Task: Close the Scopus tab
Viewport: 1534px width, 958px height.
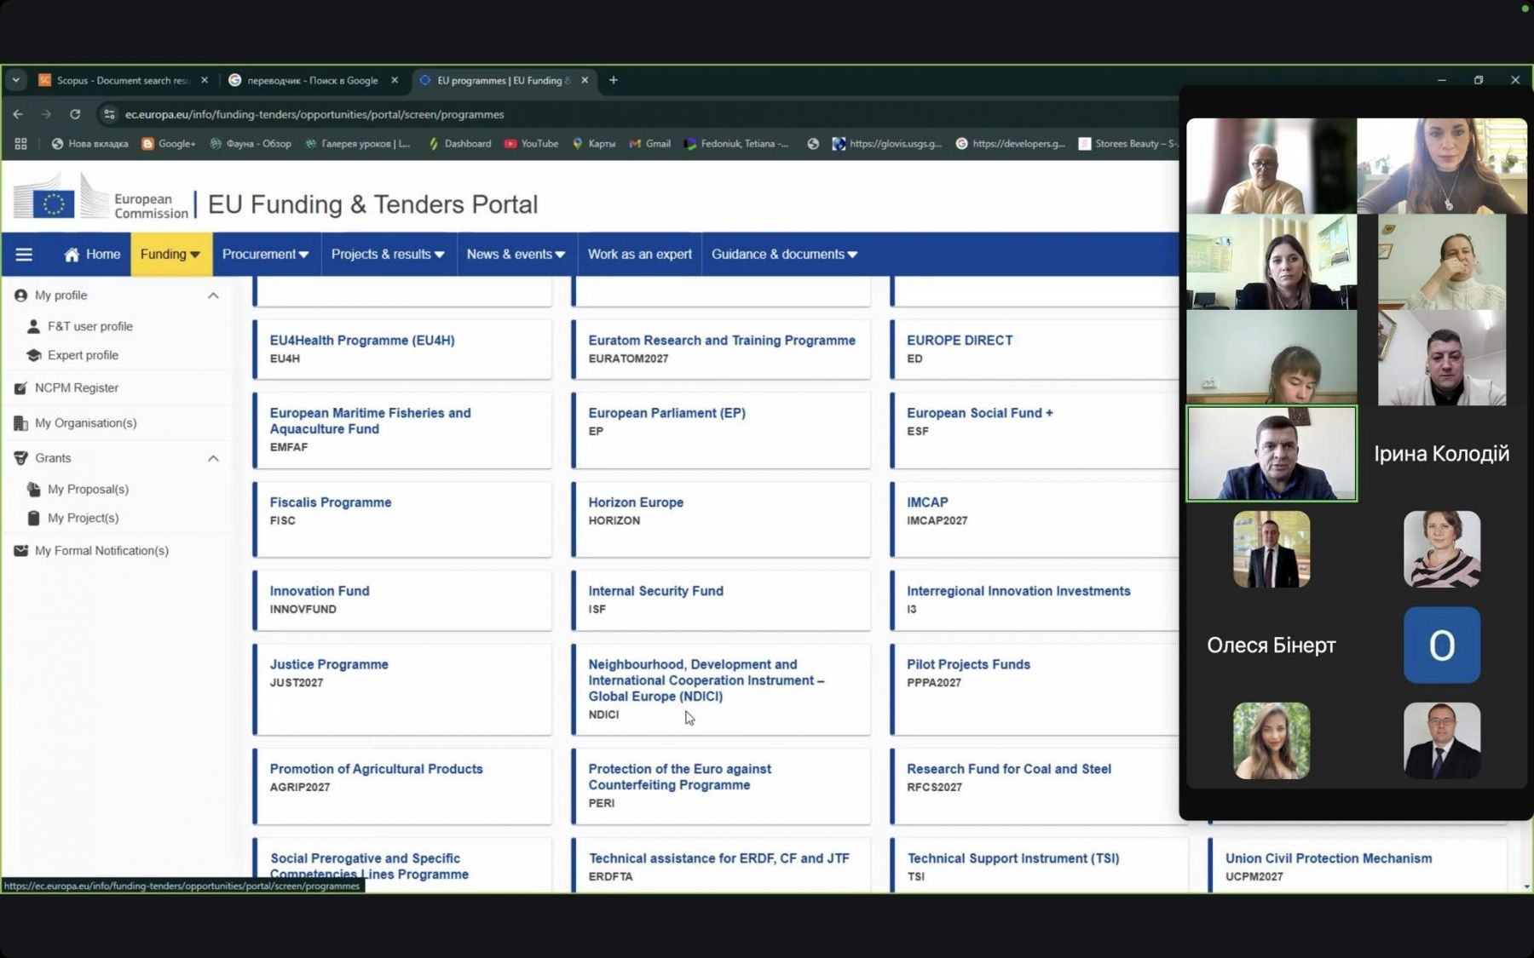Action: click(205, 80)
